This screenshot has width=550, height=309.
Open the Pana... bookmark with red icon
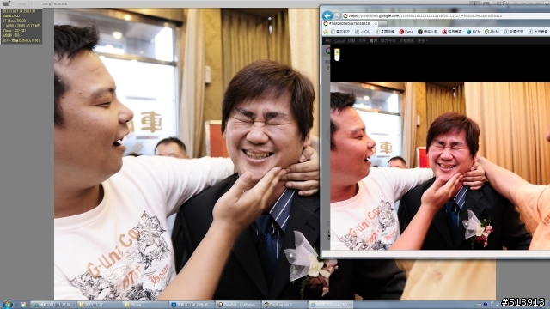407,32
